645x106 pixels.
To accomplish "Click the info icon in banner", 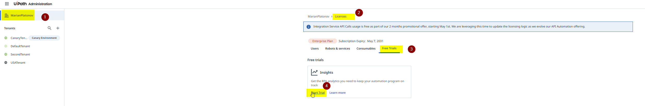I will click(308, 27).
